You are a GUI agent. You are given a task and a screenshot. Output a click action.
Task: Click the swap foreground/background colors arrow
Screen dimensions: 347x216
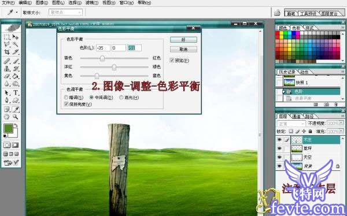point(16,125)
